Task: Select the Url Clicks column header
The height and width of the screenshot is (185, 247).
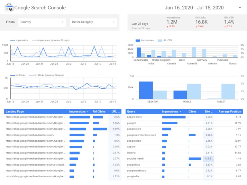Action: (x=99, y=111)
